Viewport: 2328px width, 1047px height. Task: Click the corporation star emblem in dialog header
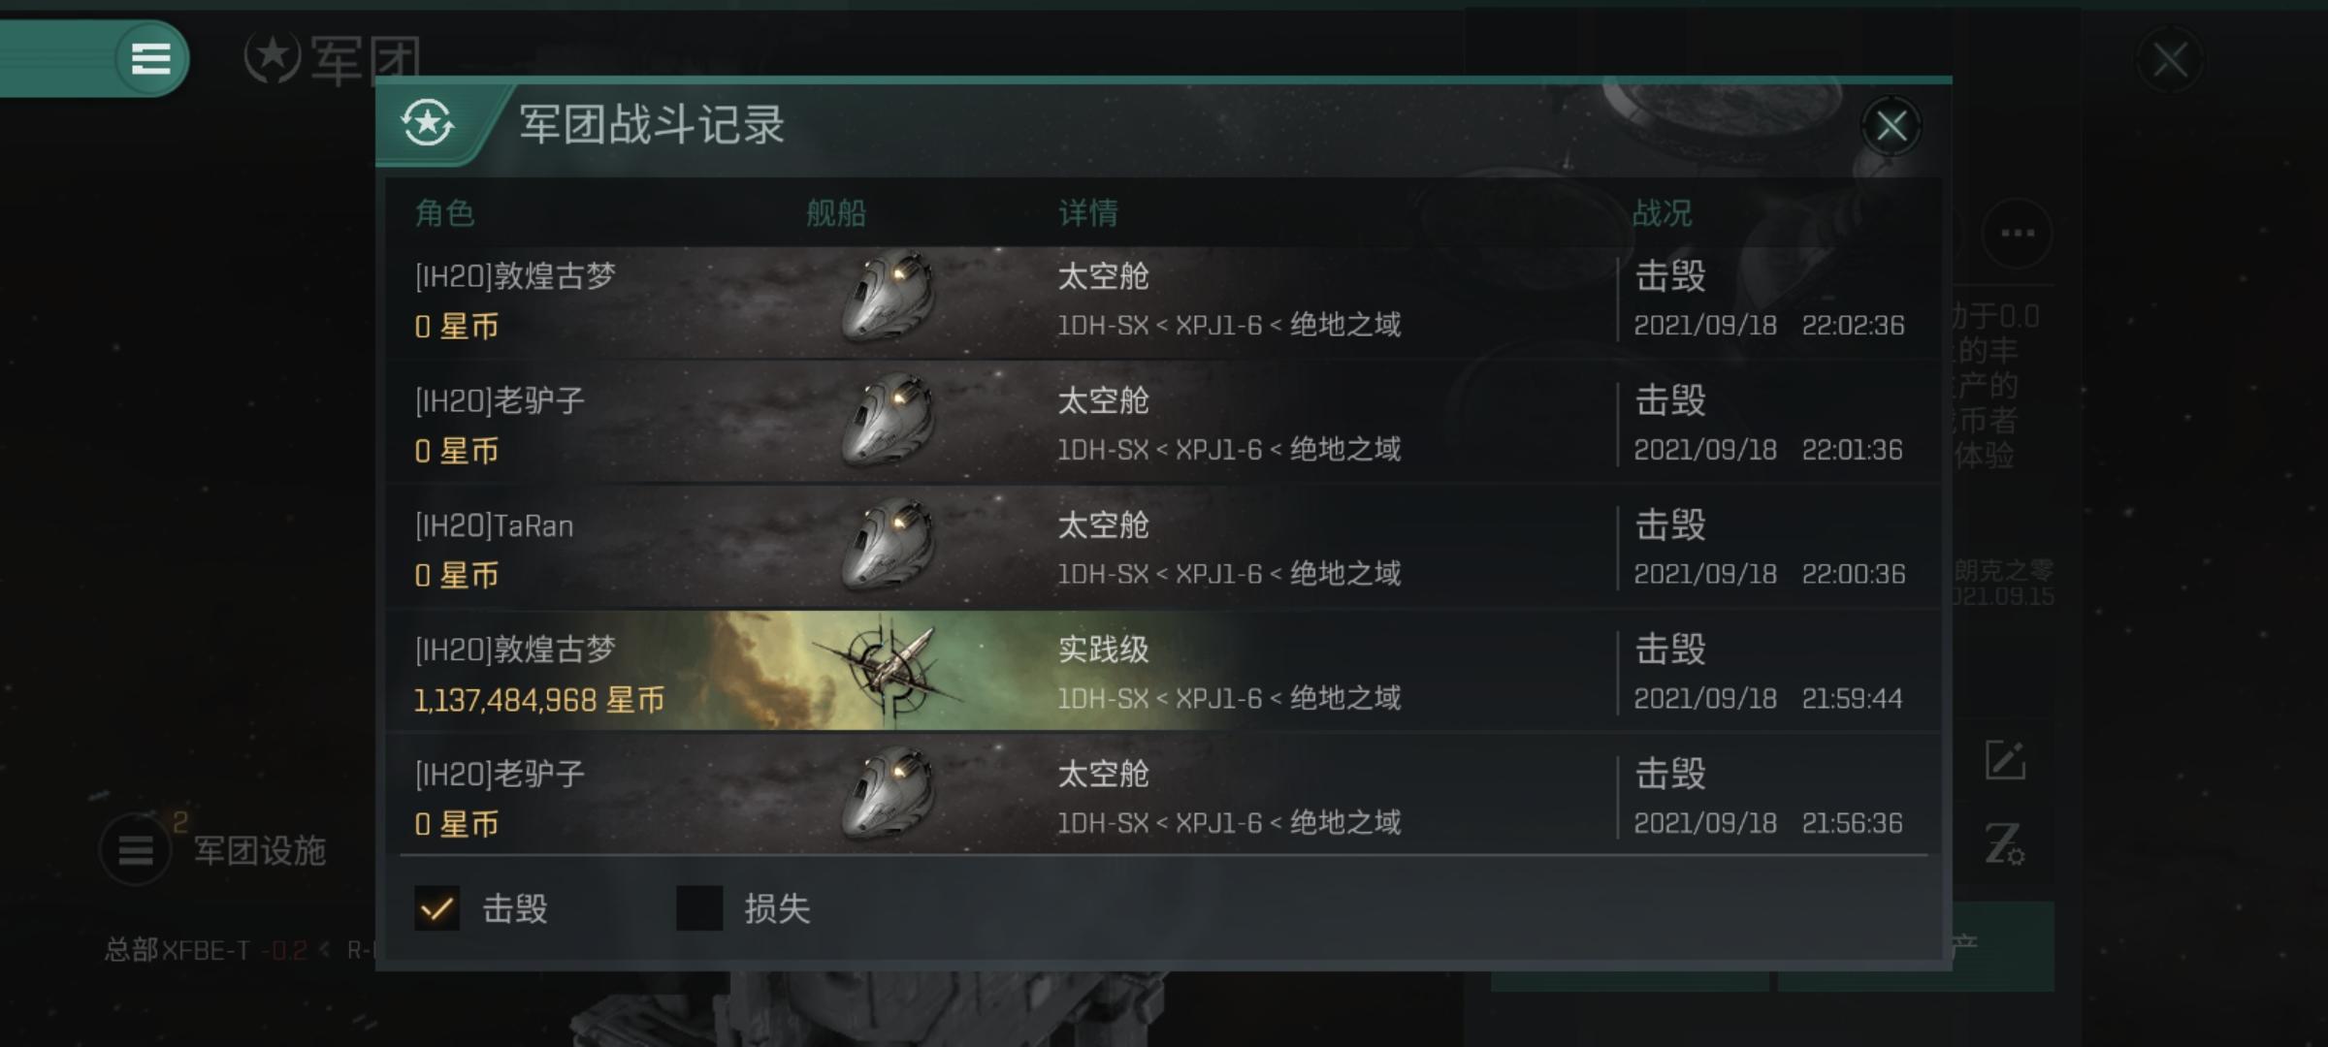coord(428,124)
